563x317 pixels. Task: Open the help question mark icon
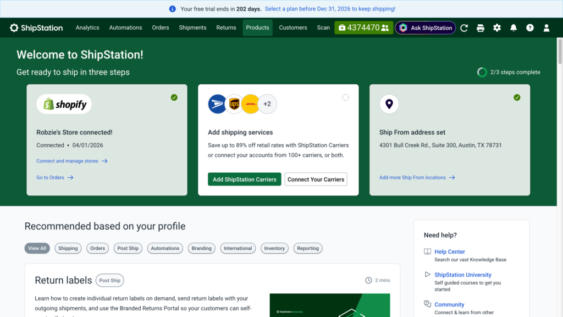[x=530, y=28]
